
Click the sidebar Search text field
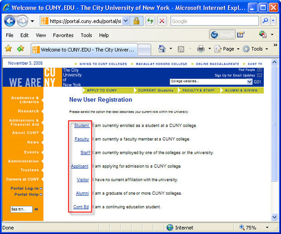[x=21, y=209]
